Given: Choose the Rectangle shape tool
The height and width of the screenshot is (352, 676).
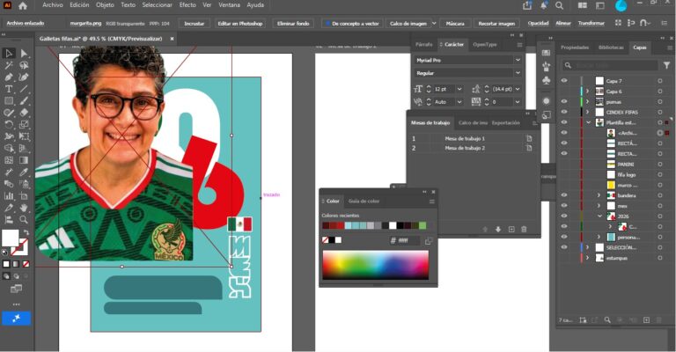Looking at the screenshot, I should coord(8,101).
